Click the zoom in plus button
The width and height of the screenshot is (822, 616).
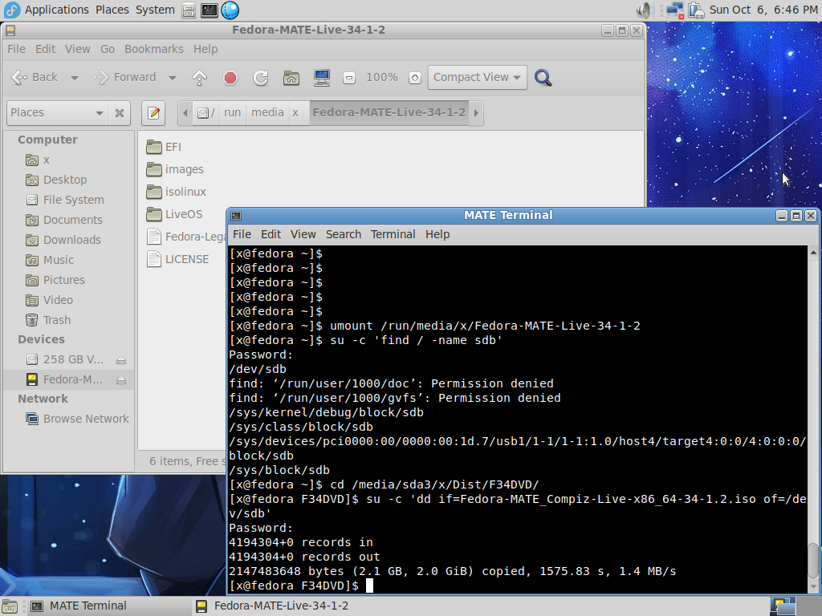tap(414, 78)
